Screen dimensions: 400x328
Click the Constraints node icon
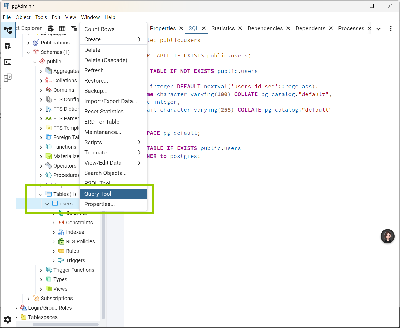[61, 223]
